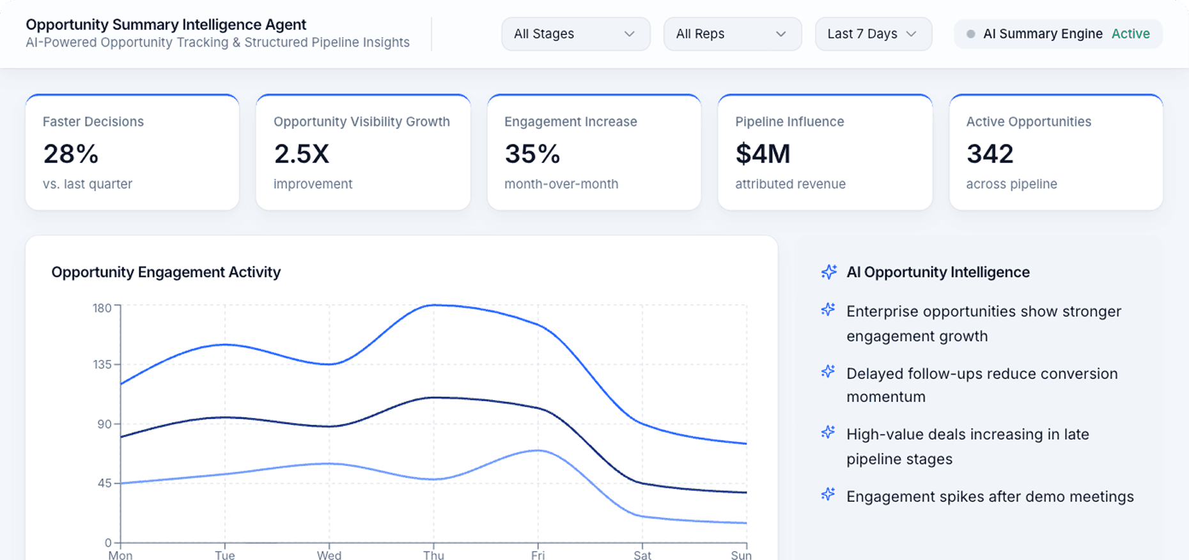Viewport: 1189px width, 560px height.
Task: Click the Pipeline Influence $4M value
Action: pyautogui.click(x=763, y=154)
